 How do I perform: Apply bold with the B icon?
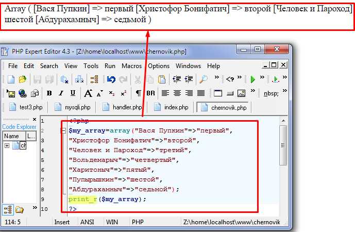(x=49, y=93)
